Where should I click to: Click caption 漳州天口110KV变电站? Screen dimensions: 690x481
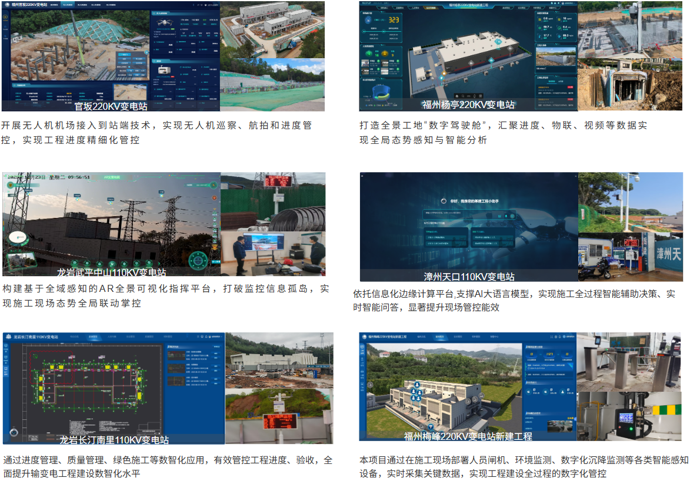tap(469, 276)
